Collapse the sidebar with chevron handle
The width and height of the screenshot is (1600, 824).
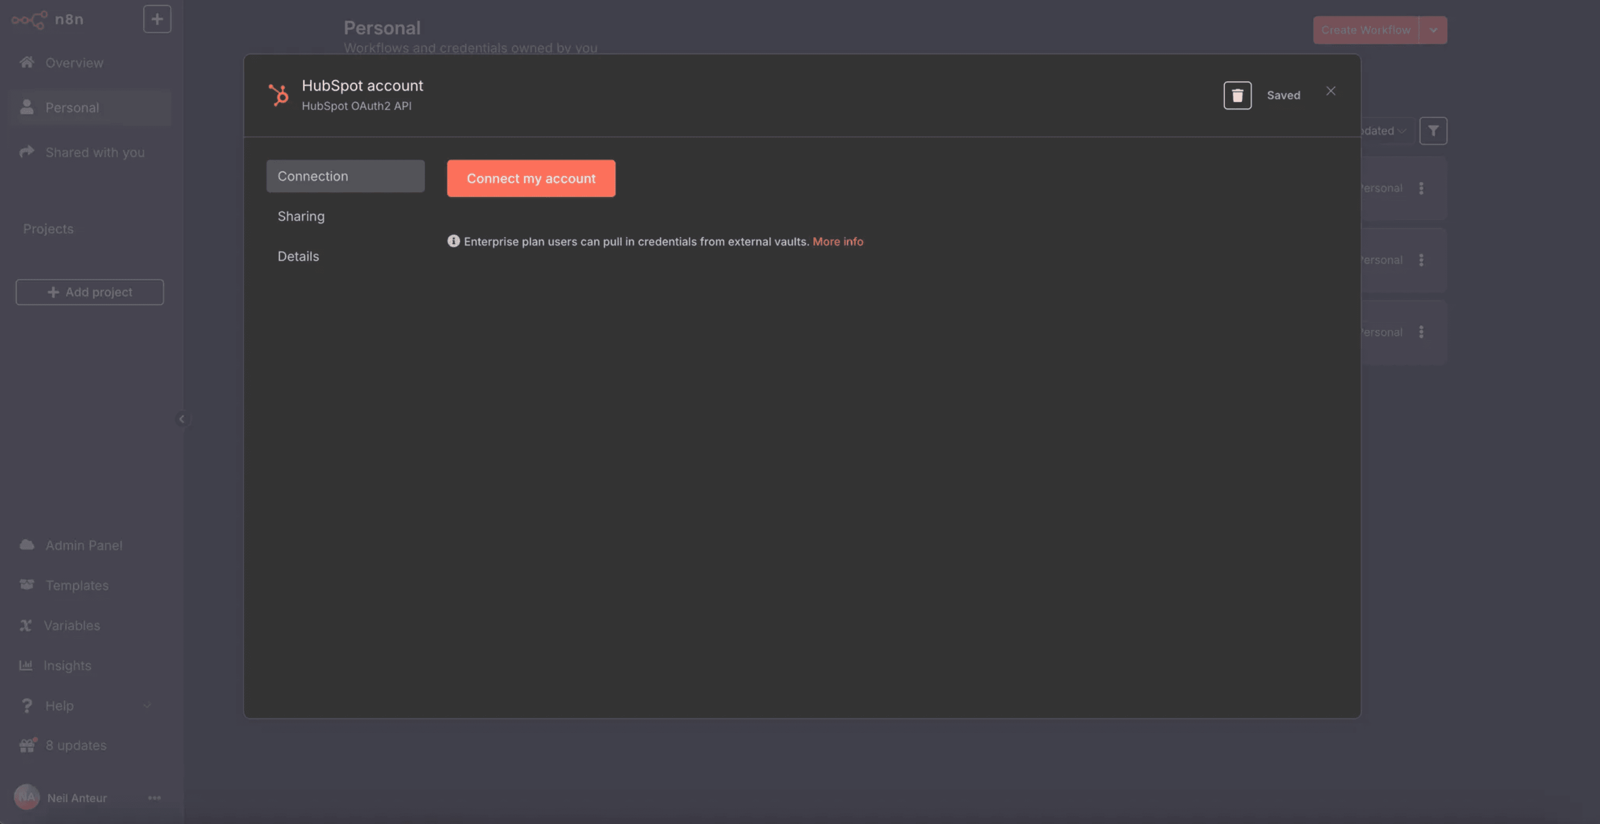pyautogui.click(x=182, y=419)
